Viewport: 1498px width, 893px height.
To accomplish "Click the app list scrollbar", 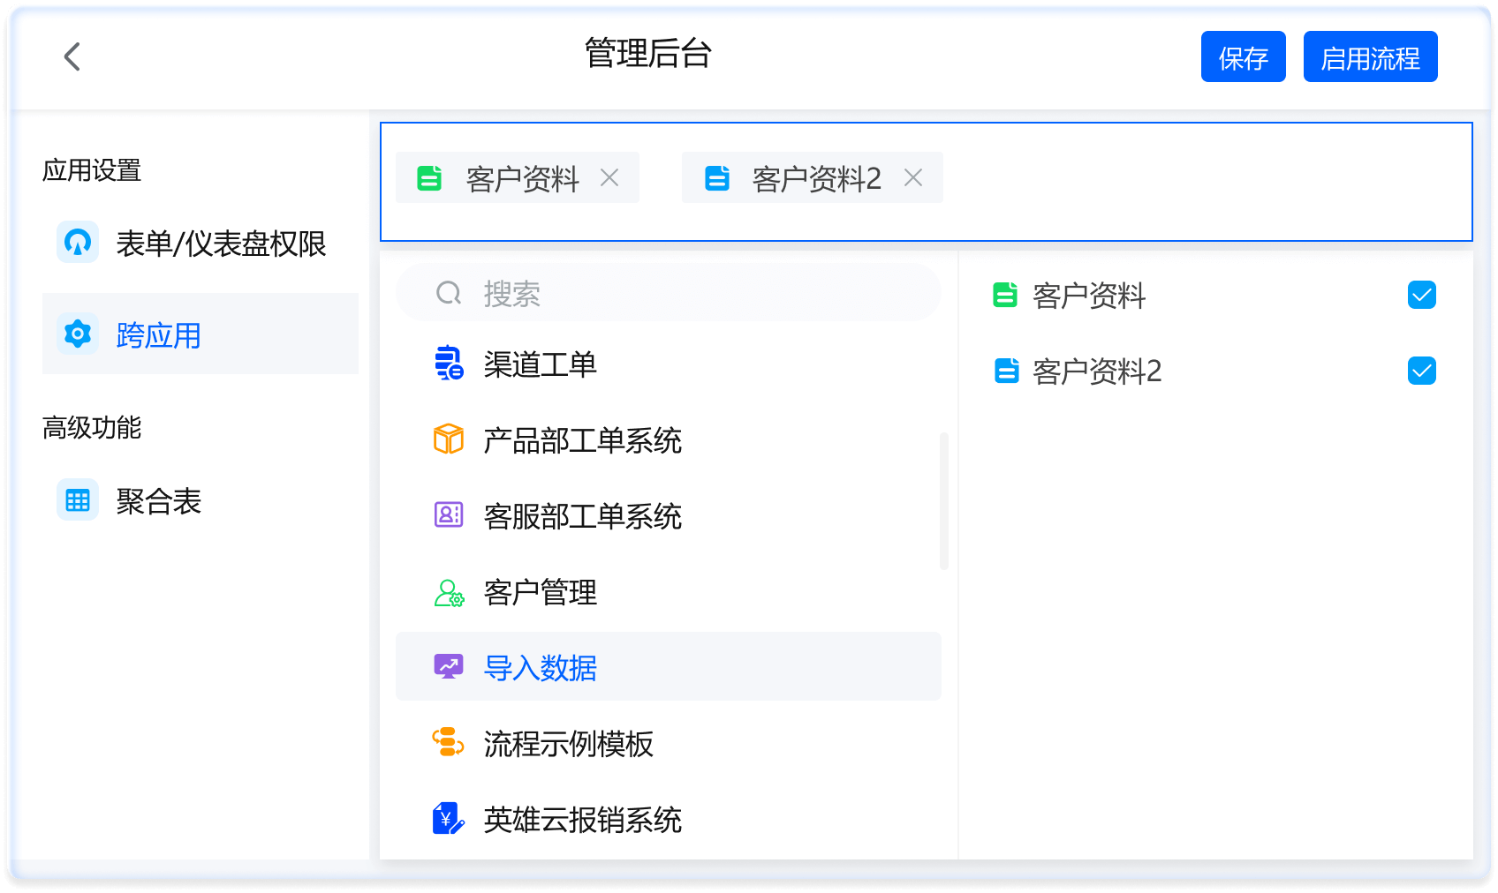I will (x=944, y=500).
